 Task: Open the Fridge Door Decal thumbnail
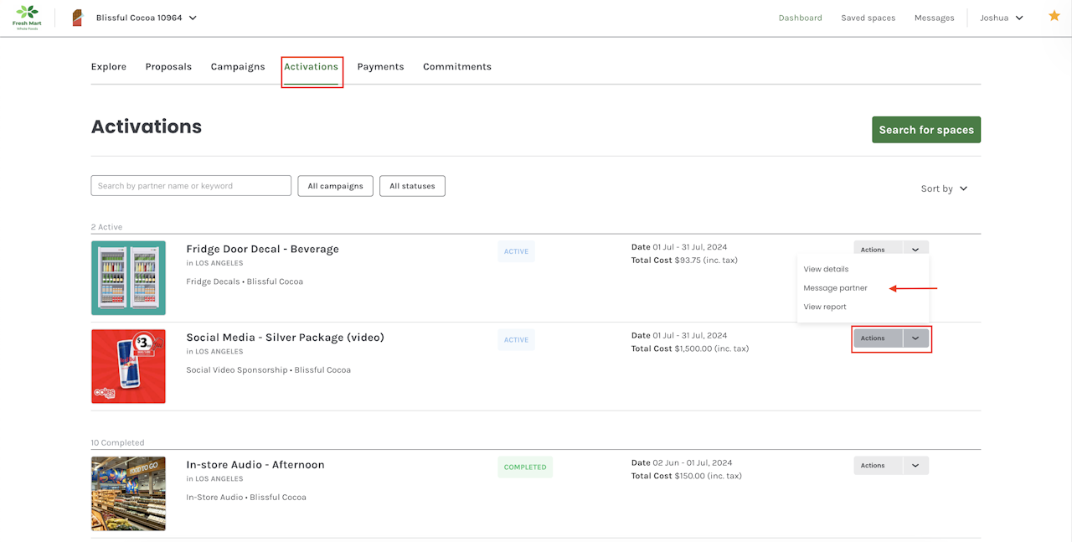pyautogui.click(x=128, y=278)
